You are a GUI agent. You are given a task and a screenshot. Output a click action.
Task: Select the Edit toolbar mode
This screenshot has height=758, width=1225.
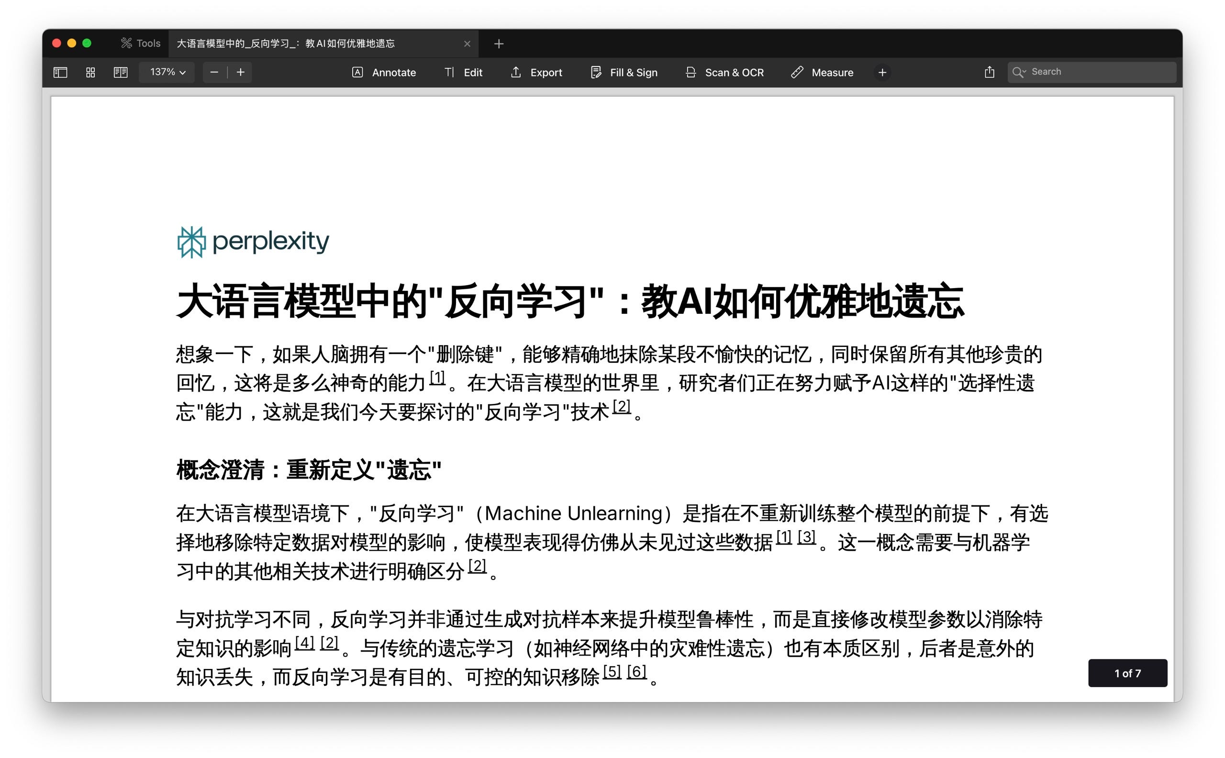point(463,72)
